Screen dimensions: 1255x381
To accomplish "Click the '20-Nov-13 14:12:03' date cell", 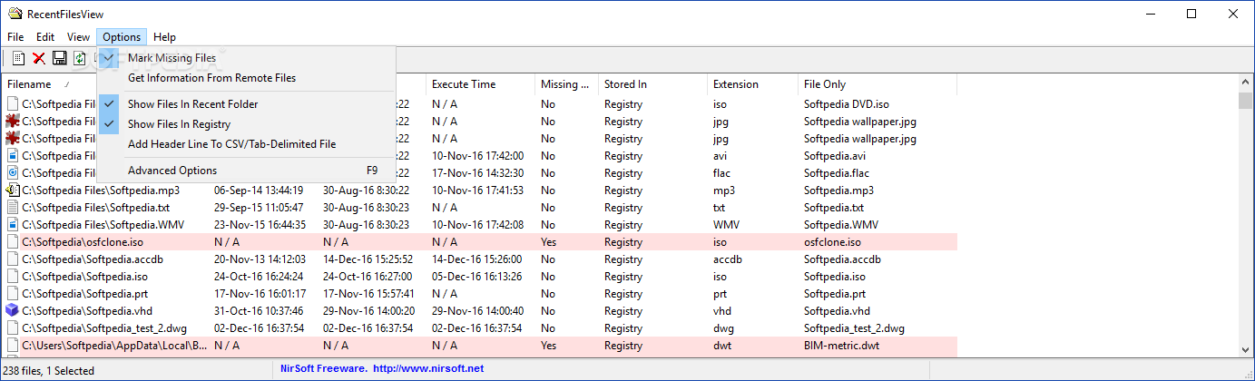I will pos(260,259).
